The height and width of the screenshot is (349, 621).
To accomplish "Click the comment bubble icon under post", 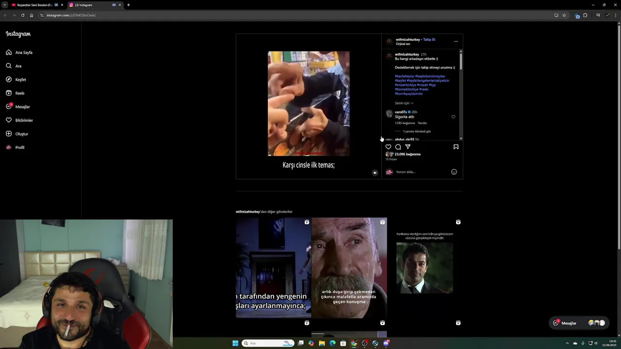I will click(x=398, y=147).
